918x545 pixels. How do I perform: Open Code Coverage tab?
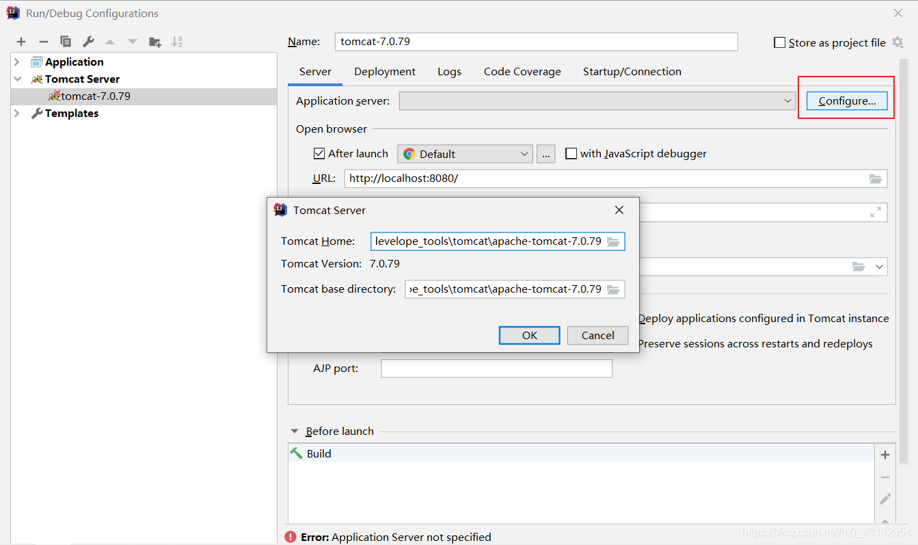(x=522, y=72)
